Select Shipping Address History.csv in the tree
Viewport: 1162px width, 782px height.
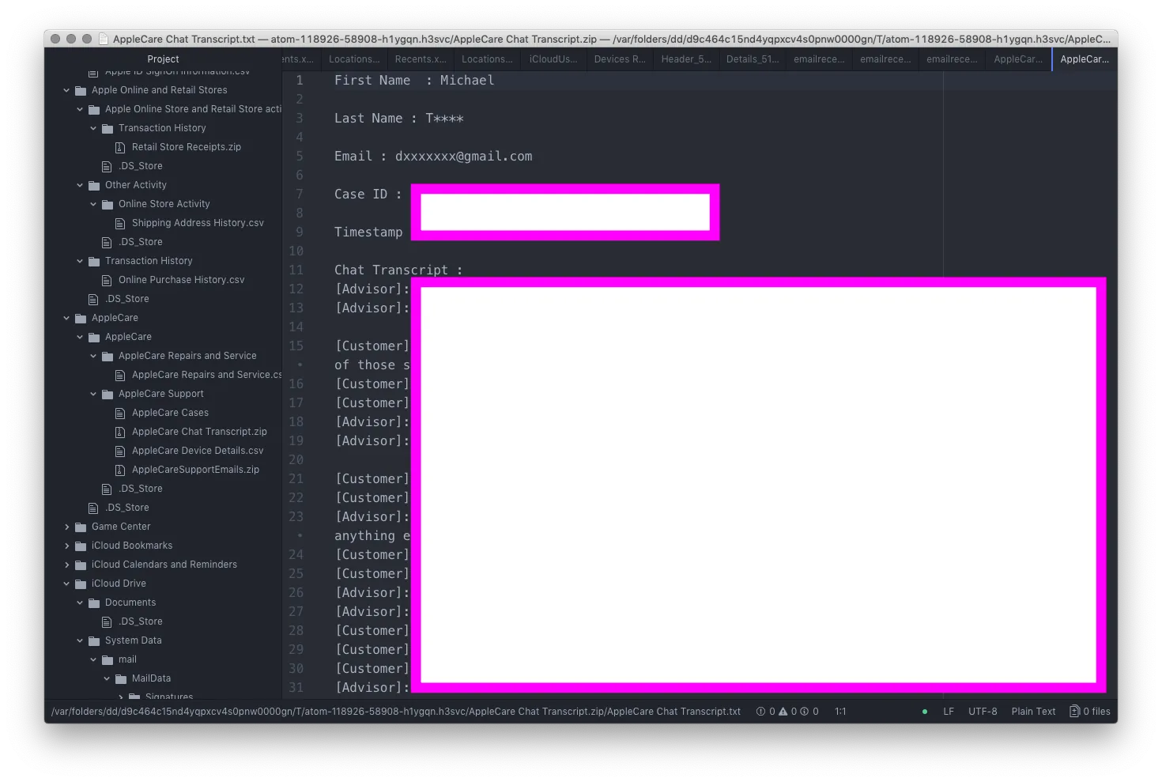(x=198, y=223)
